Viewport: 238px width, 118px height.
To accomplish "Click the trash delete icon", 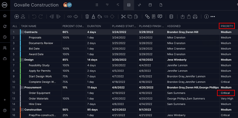I will 87,17.
